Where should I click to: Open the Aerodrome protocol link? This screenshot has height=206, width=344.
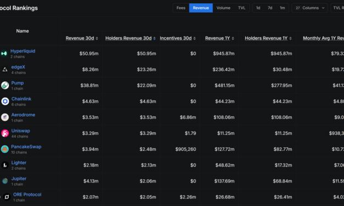[23, 115]
